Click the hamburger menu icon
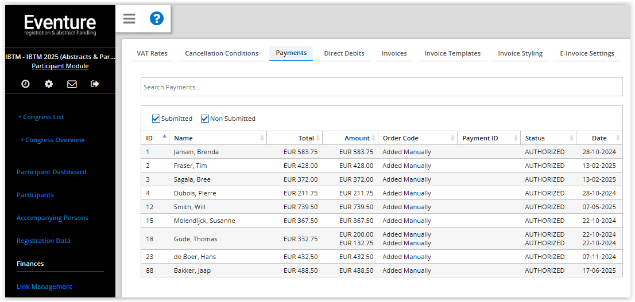 129,19
